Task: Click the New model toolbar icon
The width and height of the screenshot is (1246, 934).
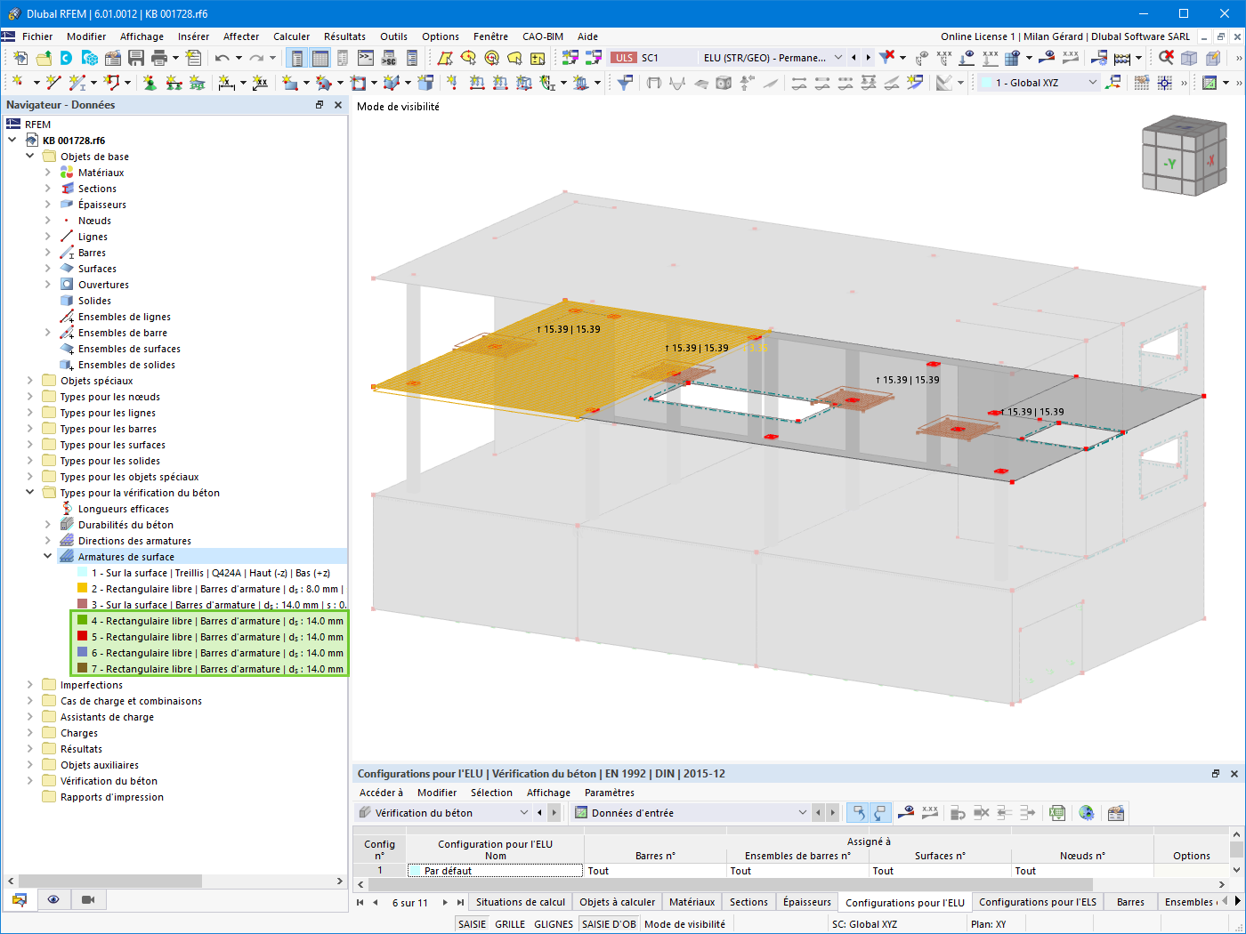Action: point(20,58)
